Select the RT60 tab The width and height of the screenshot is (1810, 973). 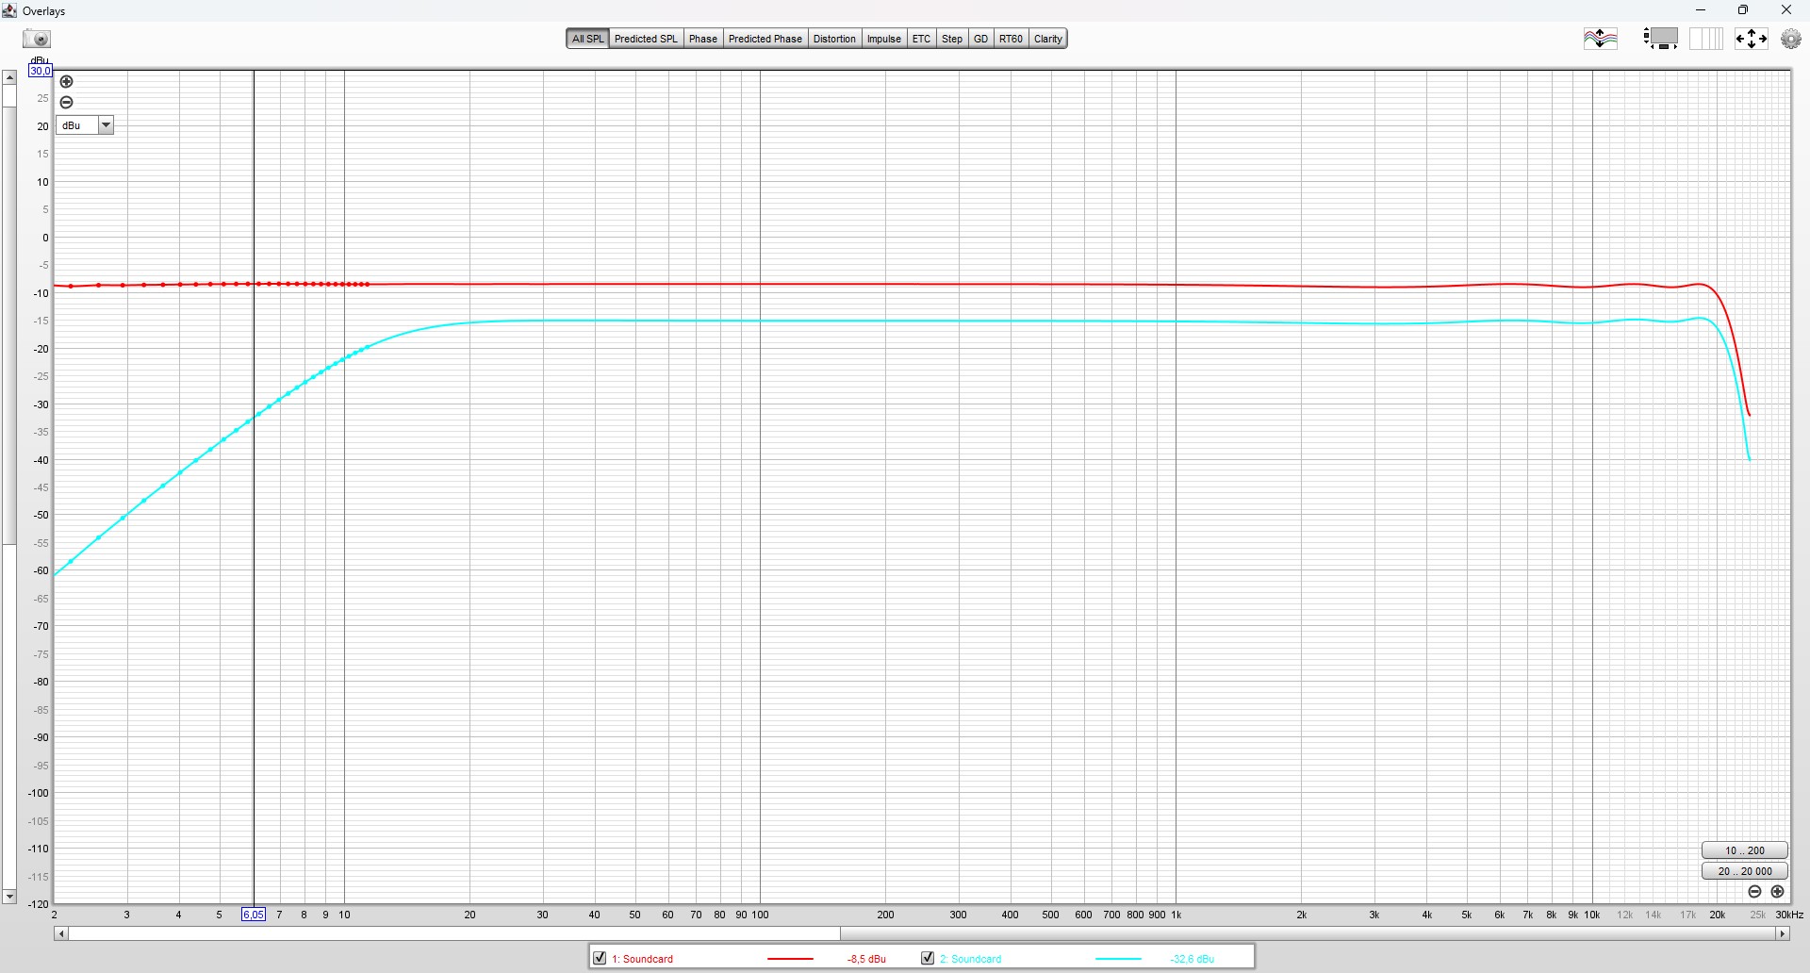[1011, 39]
